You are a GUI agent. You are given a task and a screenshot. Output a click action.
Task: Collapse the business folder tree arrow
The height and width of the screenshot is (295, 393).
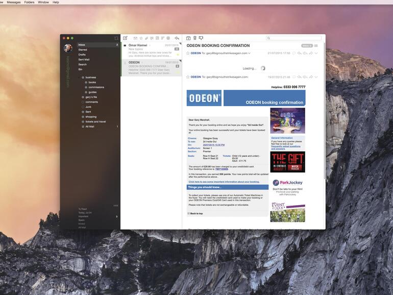tap(80, 78)
